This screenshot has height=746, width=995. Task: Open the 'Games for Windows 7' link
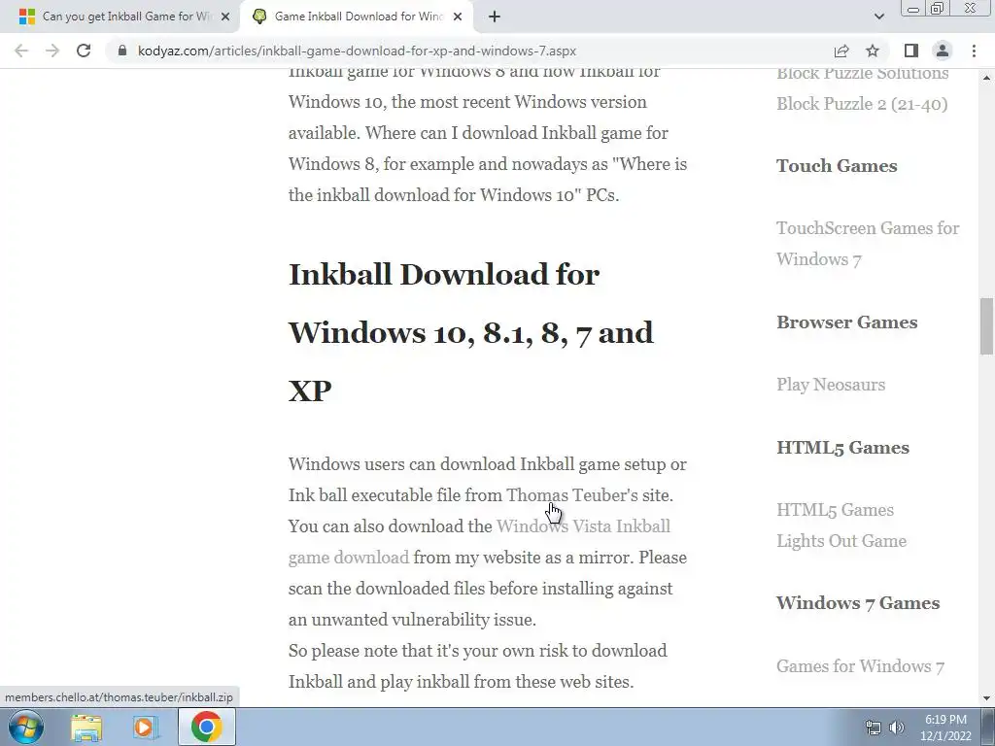[861, 666]
